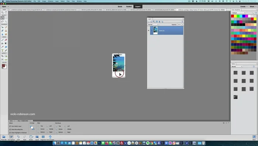Viewport: 258px width, 146px height.
Task: Hide the frame-02 layer with eye icon
Action: [149, 31]
